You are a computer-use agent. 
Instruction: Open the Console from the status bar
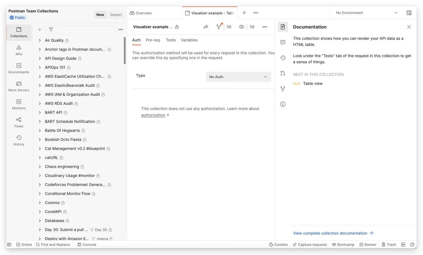click(87, 245)
